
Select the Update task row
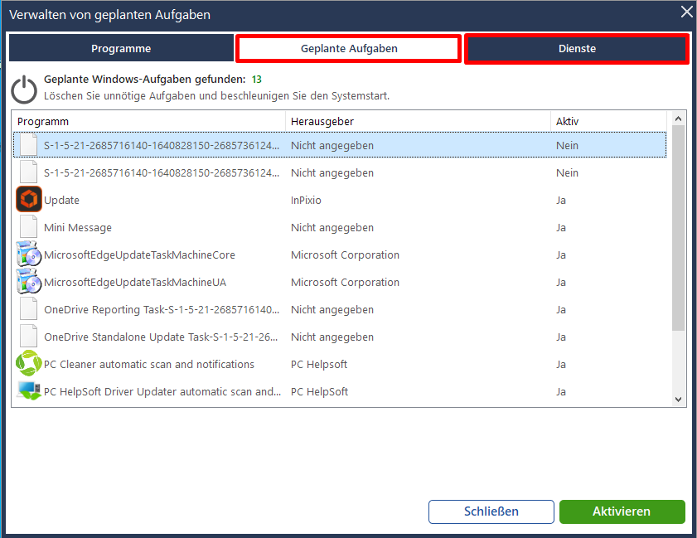click(340, 200)
